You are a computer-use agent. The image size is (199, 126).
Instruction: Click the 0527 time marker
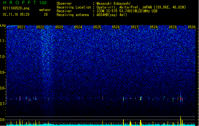(135, 27)
